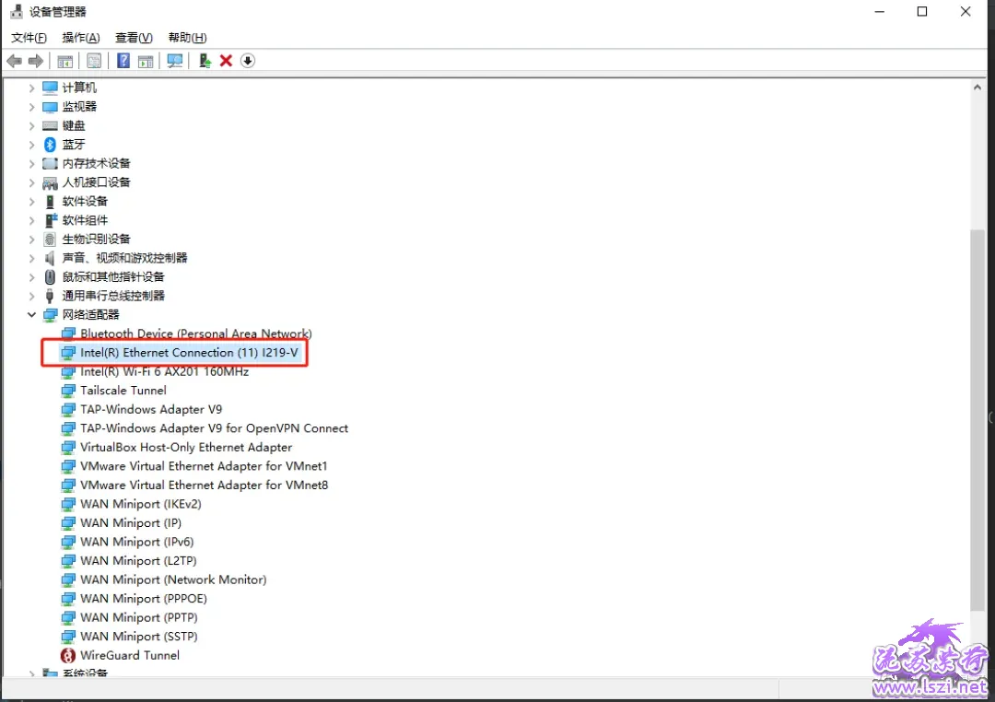Image resolution: width=995 pixels, height=702 pixels.
Task: Click the vertical scrollbar thumb
Action: [977, 420]
